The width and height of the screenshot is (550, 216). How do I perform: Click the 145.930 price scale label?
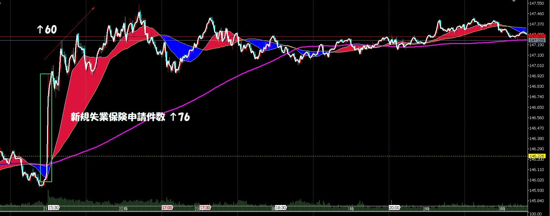pos(537,191)
